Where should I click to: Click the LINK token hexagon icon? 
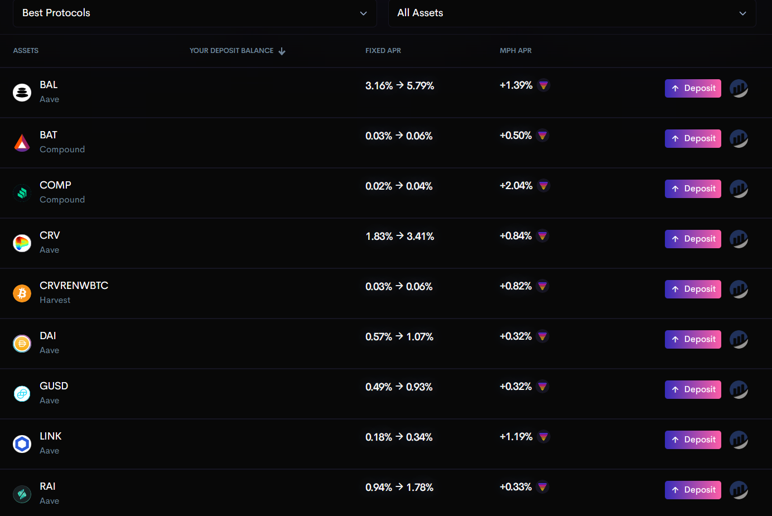click(x=22, y=443)
